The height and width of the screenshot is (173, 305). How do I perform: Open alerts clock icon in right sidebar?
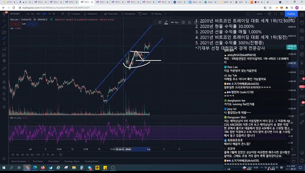click(302, 23)
